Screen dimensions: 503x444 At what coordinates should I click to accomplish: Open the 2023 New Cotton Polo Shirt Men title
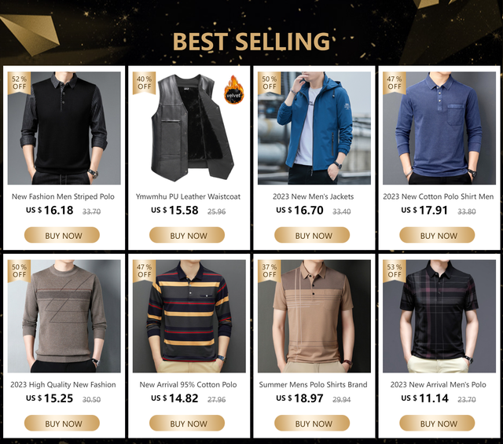439,196
